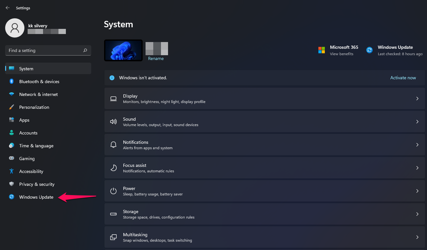Select the Display settings icon
This screenshot has width=427, height=250.
(x=113, y=99)
